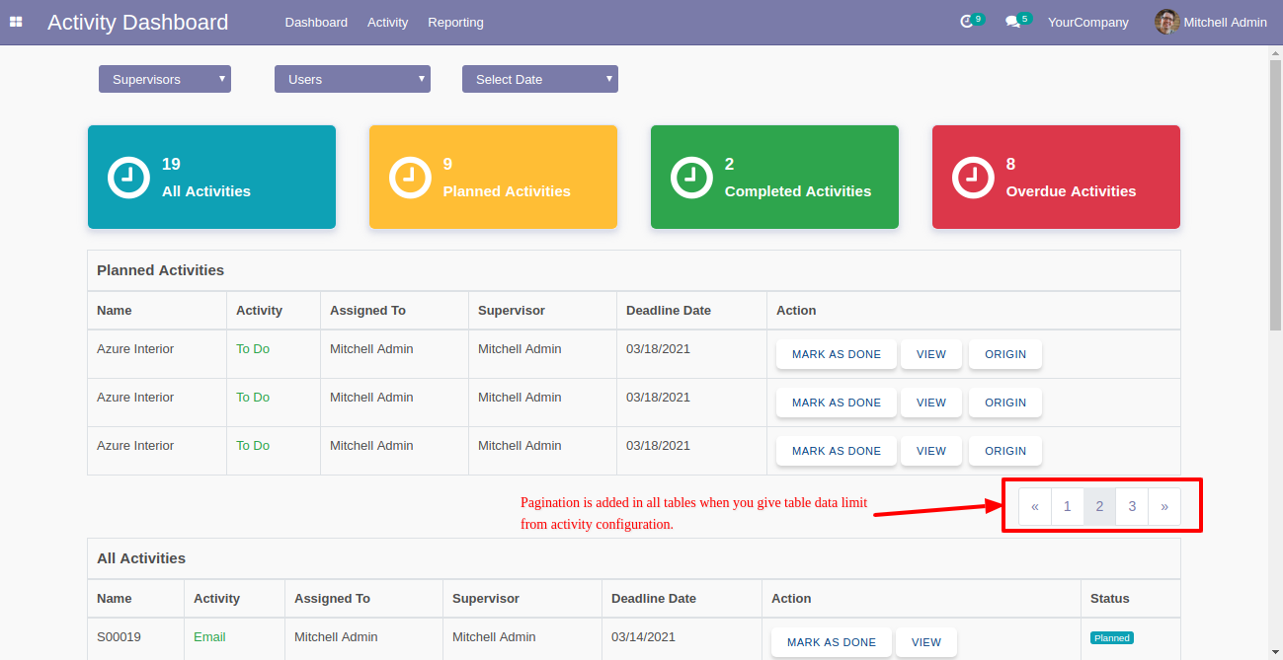Viewport: 1283px width, 660px height.
Task: Click the S00019 name cell
Action: pyautogui.click(x=119, y=637)
